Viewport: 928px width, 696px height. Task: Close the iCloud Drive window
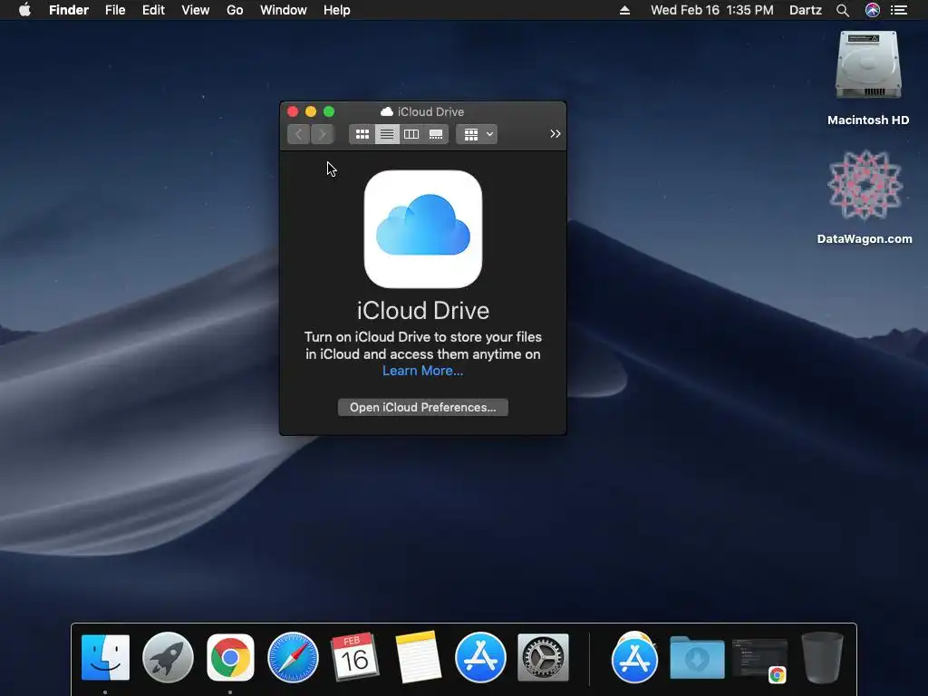[x=293, y=111]
